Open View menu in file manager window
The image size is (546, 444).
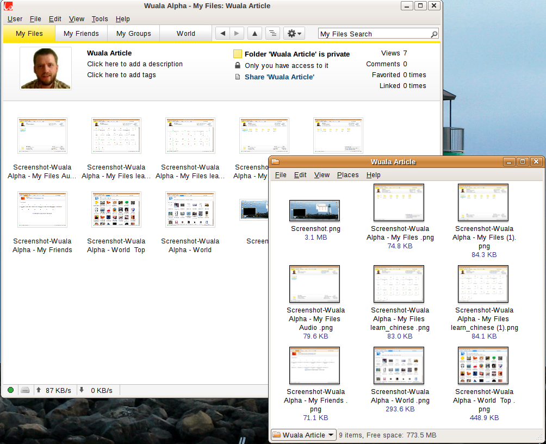[322, 174]
